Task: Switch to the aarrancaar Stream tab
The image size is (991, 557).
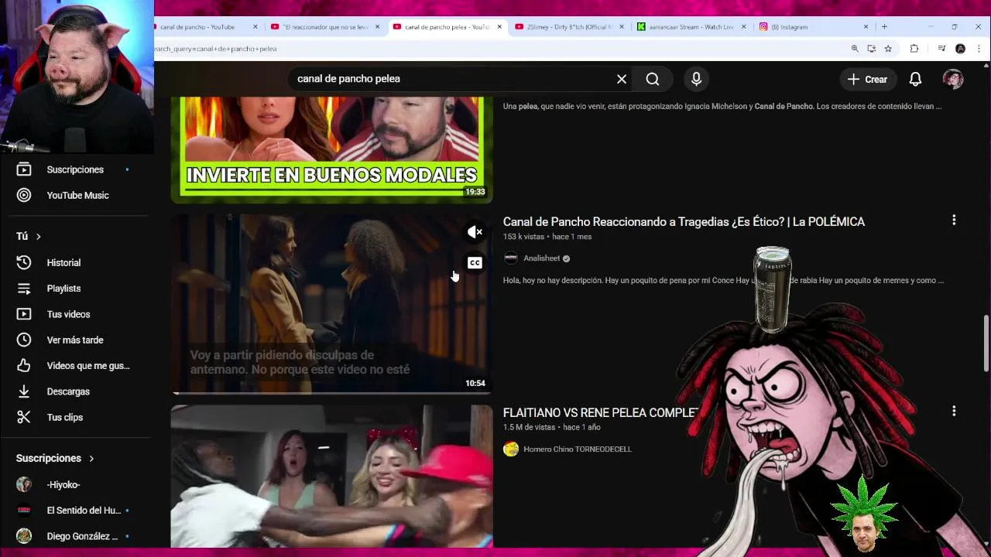Action: pos(691,27)
